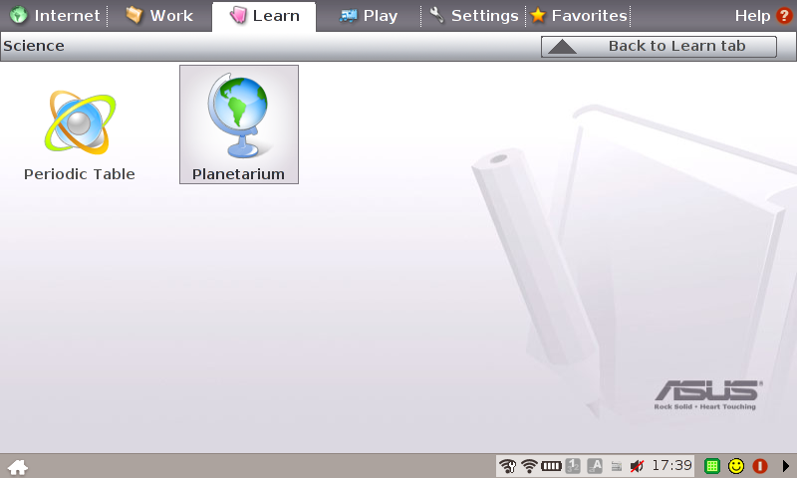Click the Help question mark icon
Viewport: 797px width, 478px height.
(x=784, y=16)
